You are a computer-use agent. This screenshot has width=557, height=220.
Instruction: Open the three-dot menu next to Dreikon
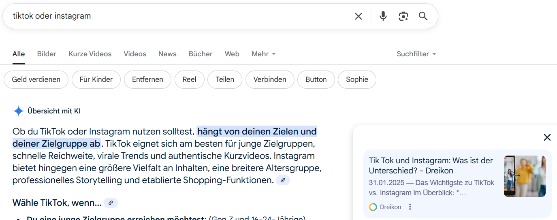point(410,207)
